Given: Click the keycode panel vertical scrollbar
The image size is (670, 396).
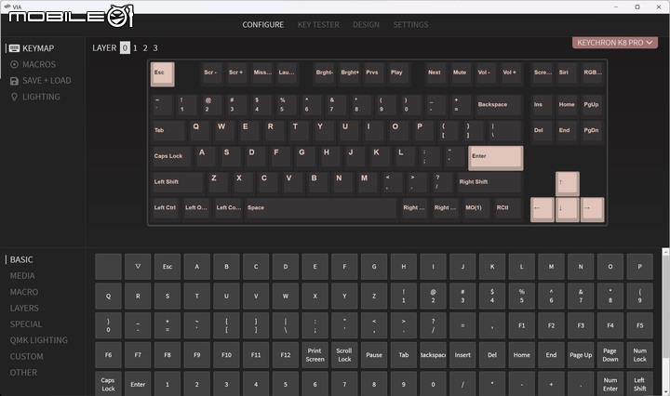Looking at the screenshot, I should [665, 322].
